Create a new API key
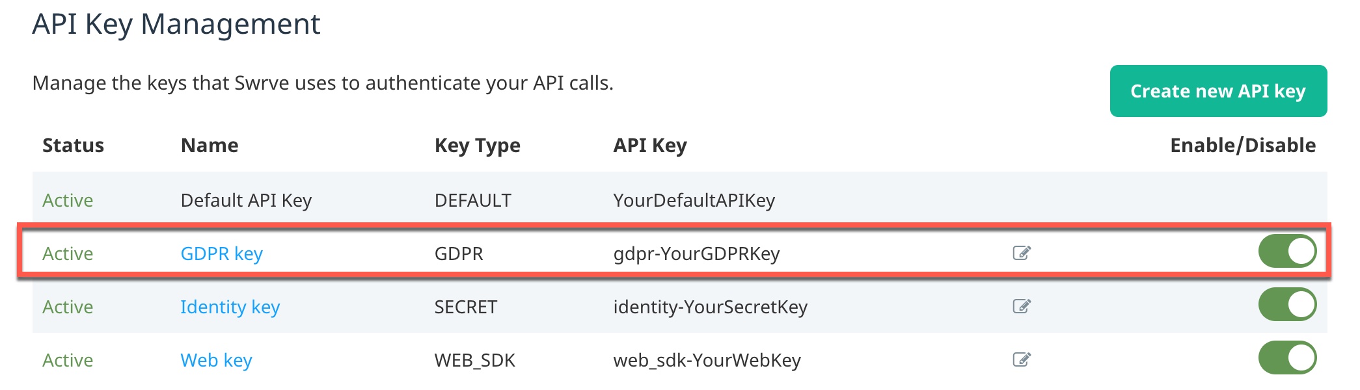Screen dimensions: 1360x390 tap(1218, 91)
